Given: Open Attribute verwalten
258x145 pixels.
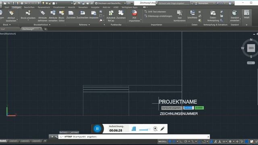Looking at the screenshot, I should pyautogui.click(x=53, y=16).
